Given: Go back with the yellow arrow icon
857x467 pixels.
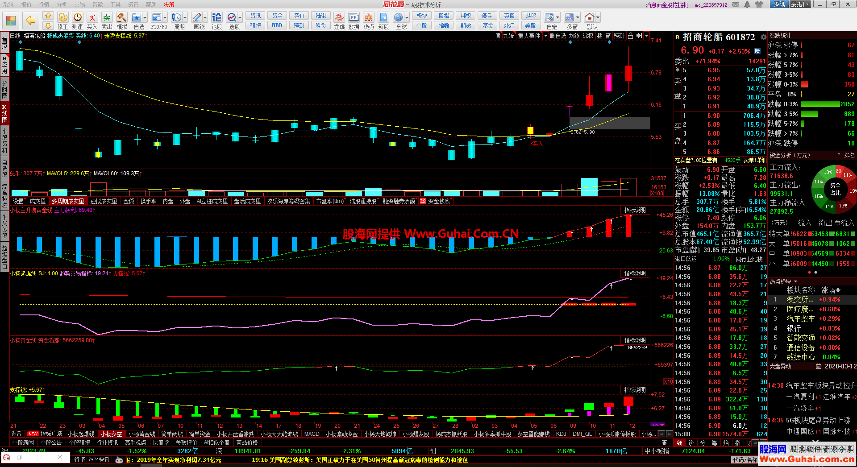Looking at the screenshot, I should point(30,20).
